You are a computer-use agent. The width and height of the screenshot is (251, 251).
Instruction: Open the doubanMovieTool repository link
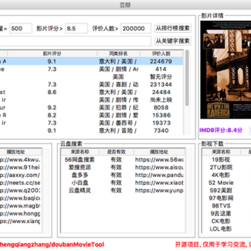tap(52, 245)
